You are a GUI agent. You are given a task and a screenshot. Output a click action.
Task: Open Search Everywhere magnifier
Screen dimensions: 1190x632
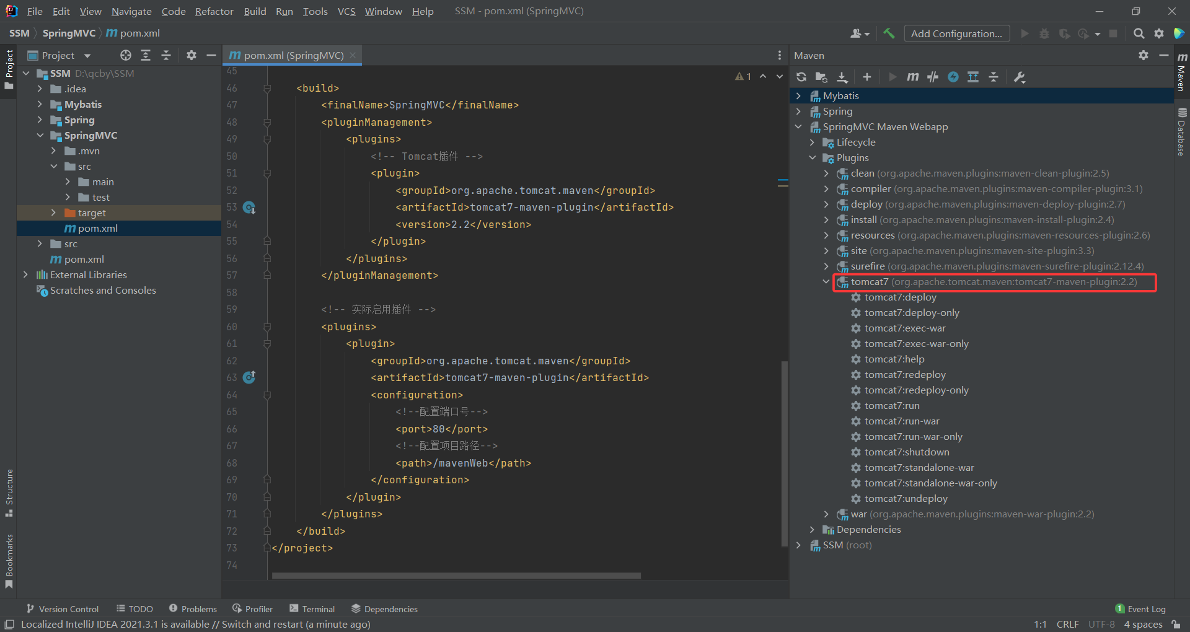coord(1139,33)
